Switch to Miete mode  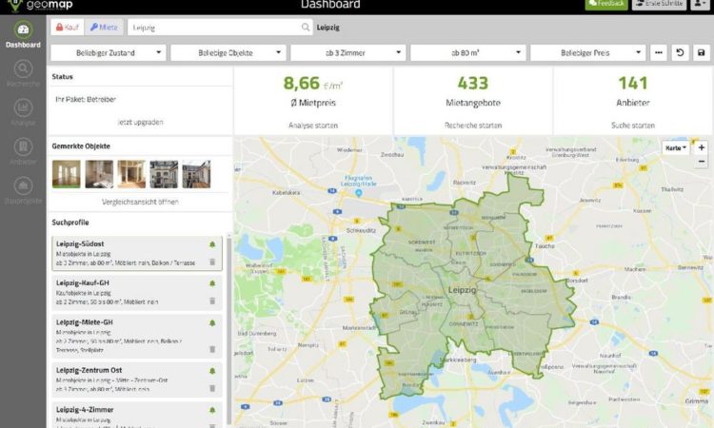tap(104, 28)
